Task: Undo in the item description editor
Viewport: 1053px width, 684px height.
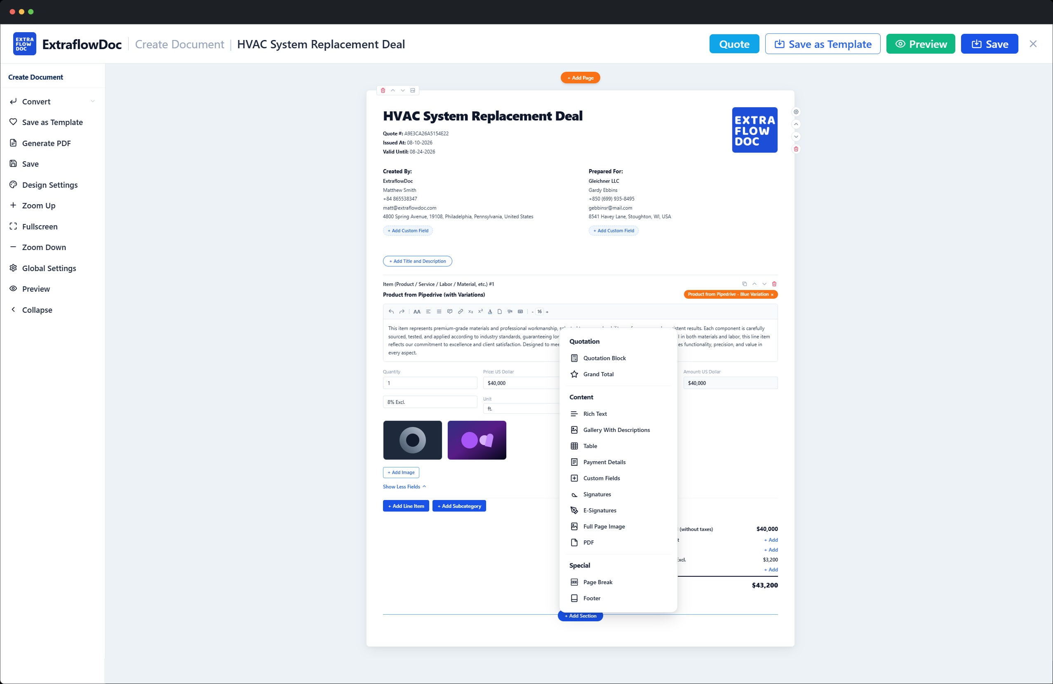Action: [x=391, y=311]
